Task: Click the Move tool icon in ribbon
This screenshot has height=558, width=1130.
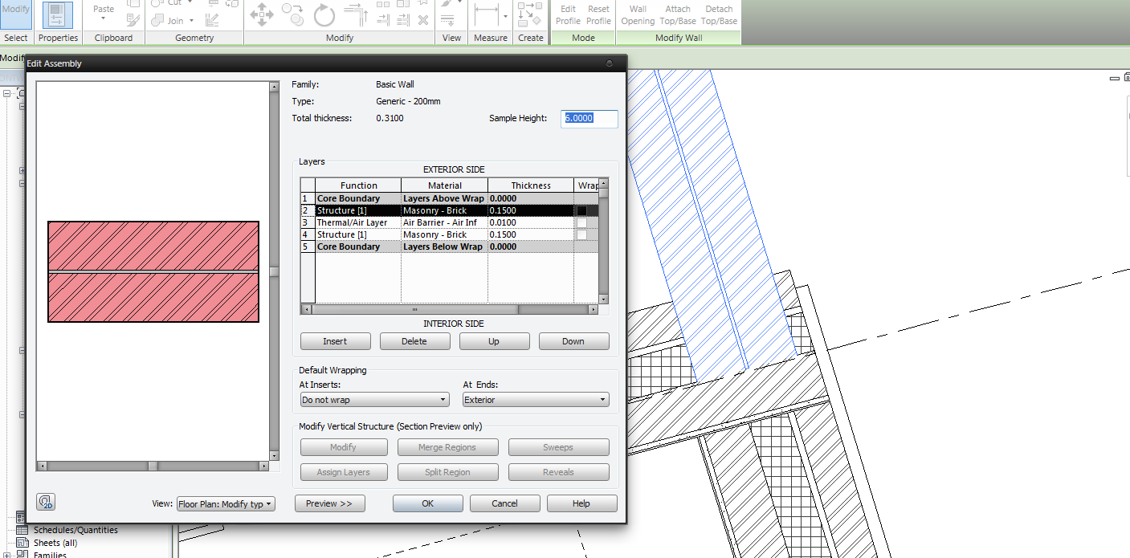Action: (262, 14)
